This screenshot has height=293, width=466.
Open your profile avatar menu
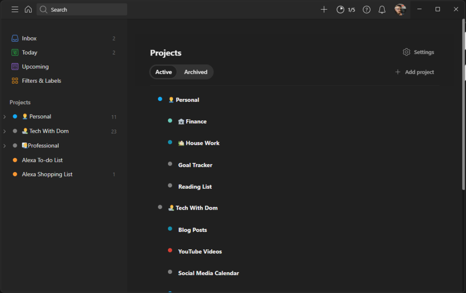[x=400, y=9]
